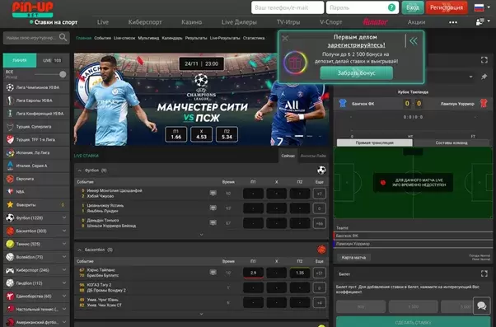Switch to the LIVE 103 tab
This screenshot has width=496, height=327.
(x=53, y=60)
